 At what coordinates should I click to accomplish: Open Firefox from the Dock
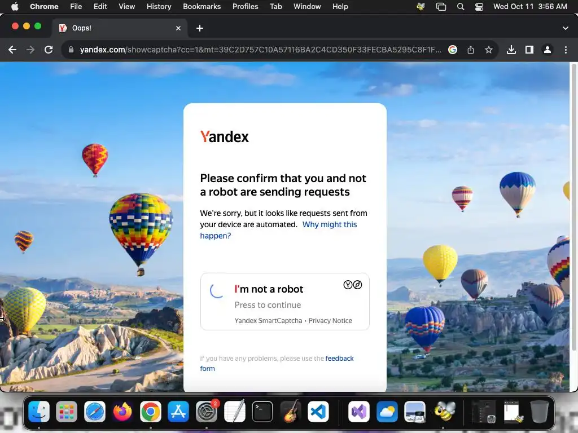(x=122, y=411)
